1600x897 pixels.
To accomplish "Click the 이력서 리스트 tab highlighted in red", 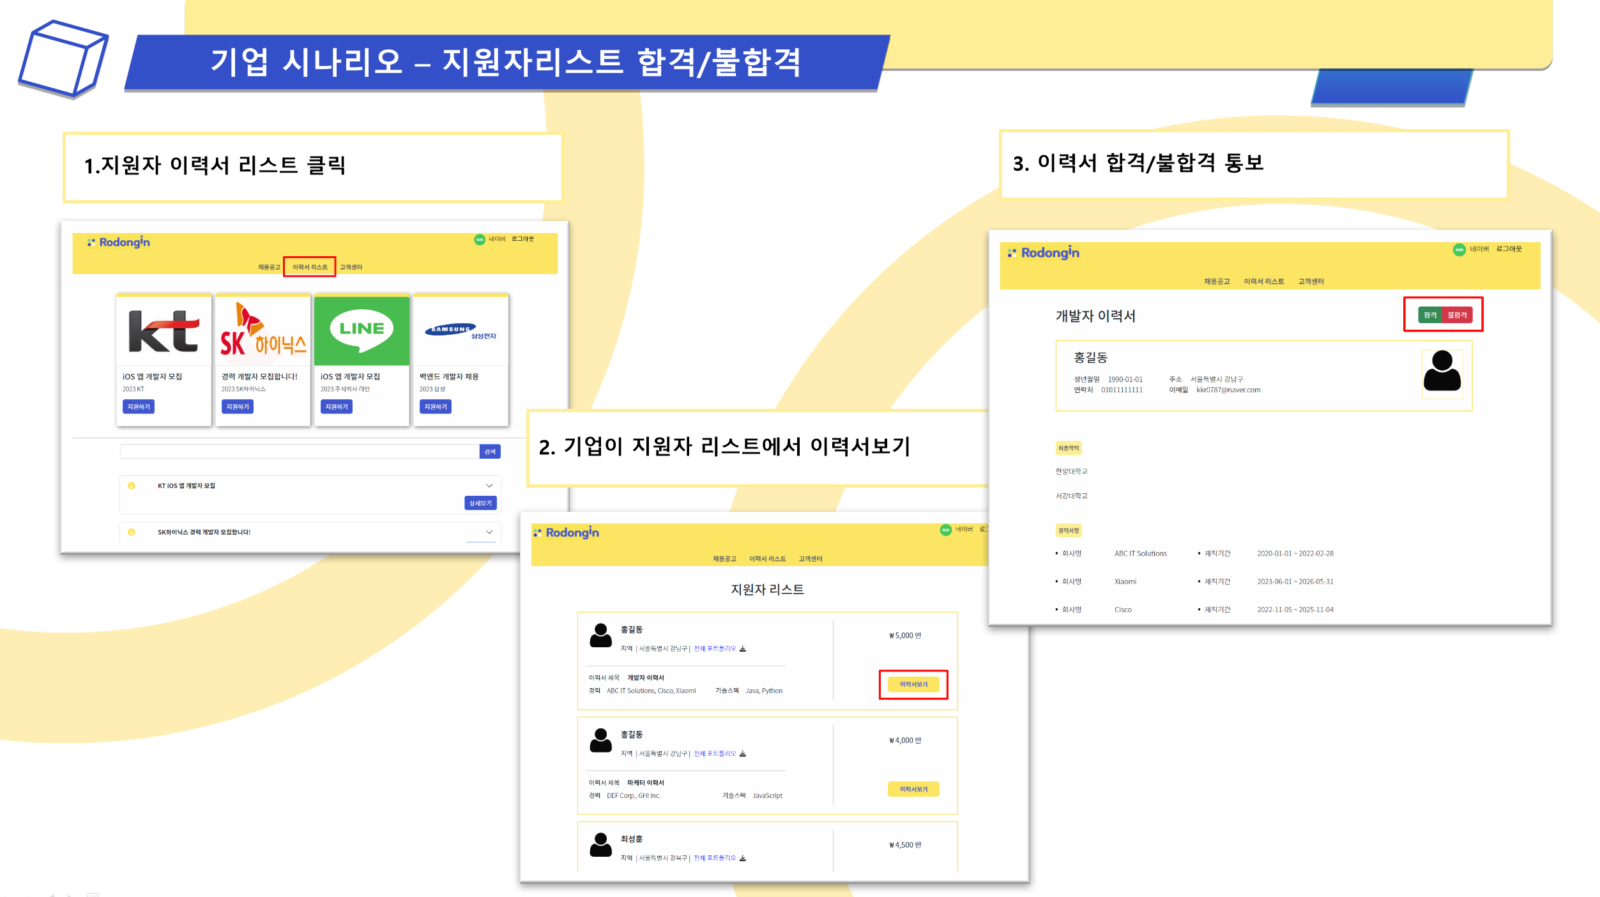I will click(310, 267).
